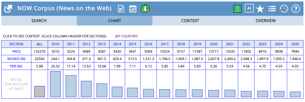Open the green user profile icon
305x102 pixels.
237,9
